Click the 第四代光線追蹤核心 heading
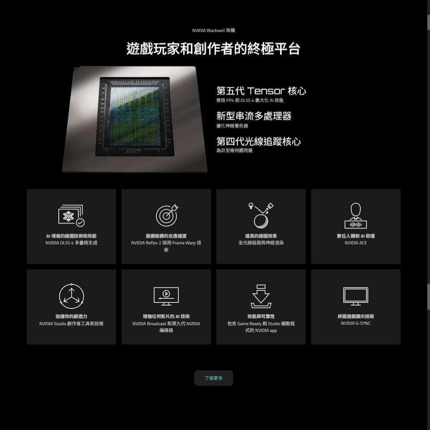 (258, 141)
